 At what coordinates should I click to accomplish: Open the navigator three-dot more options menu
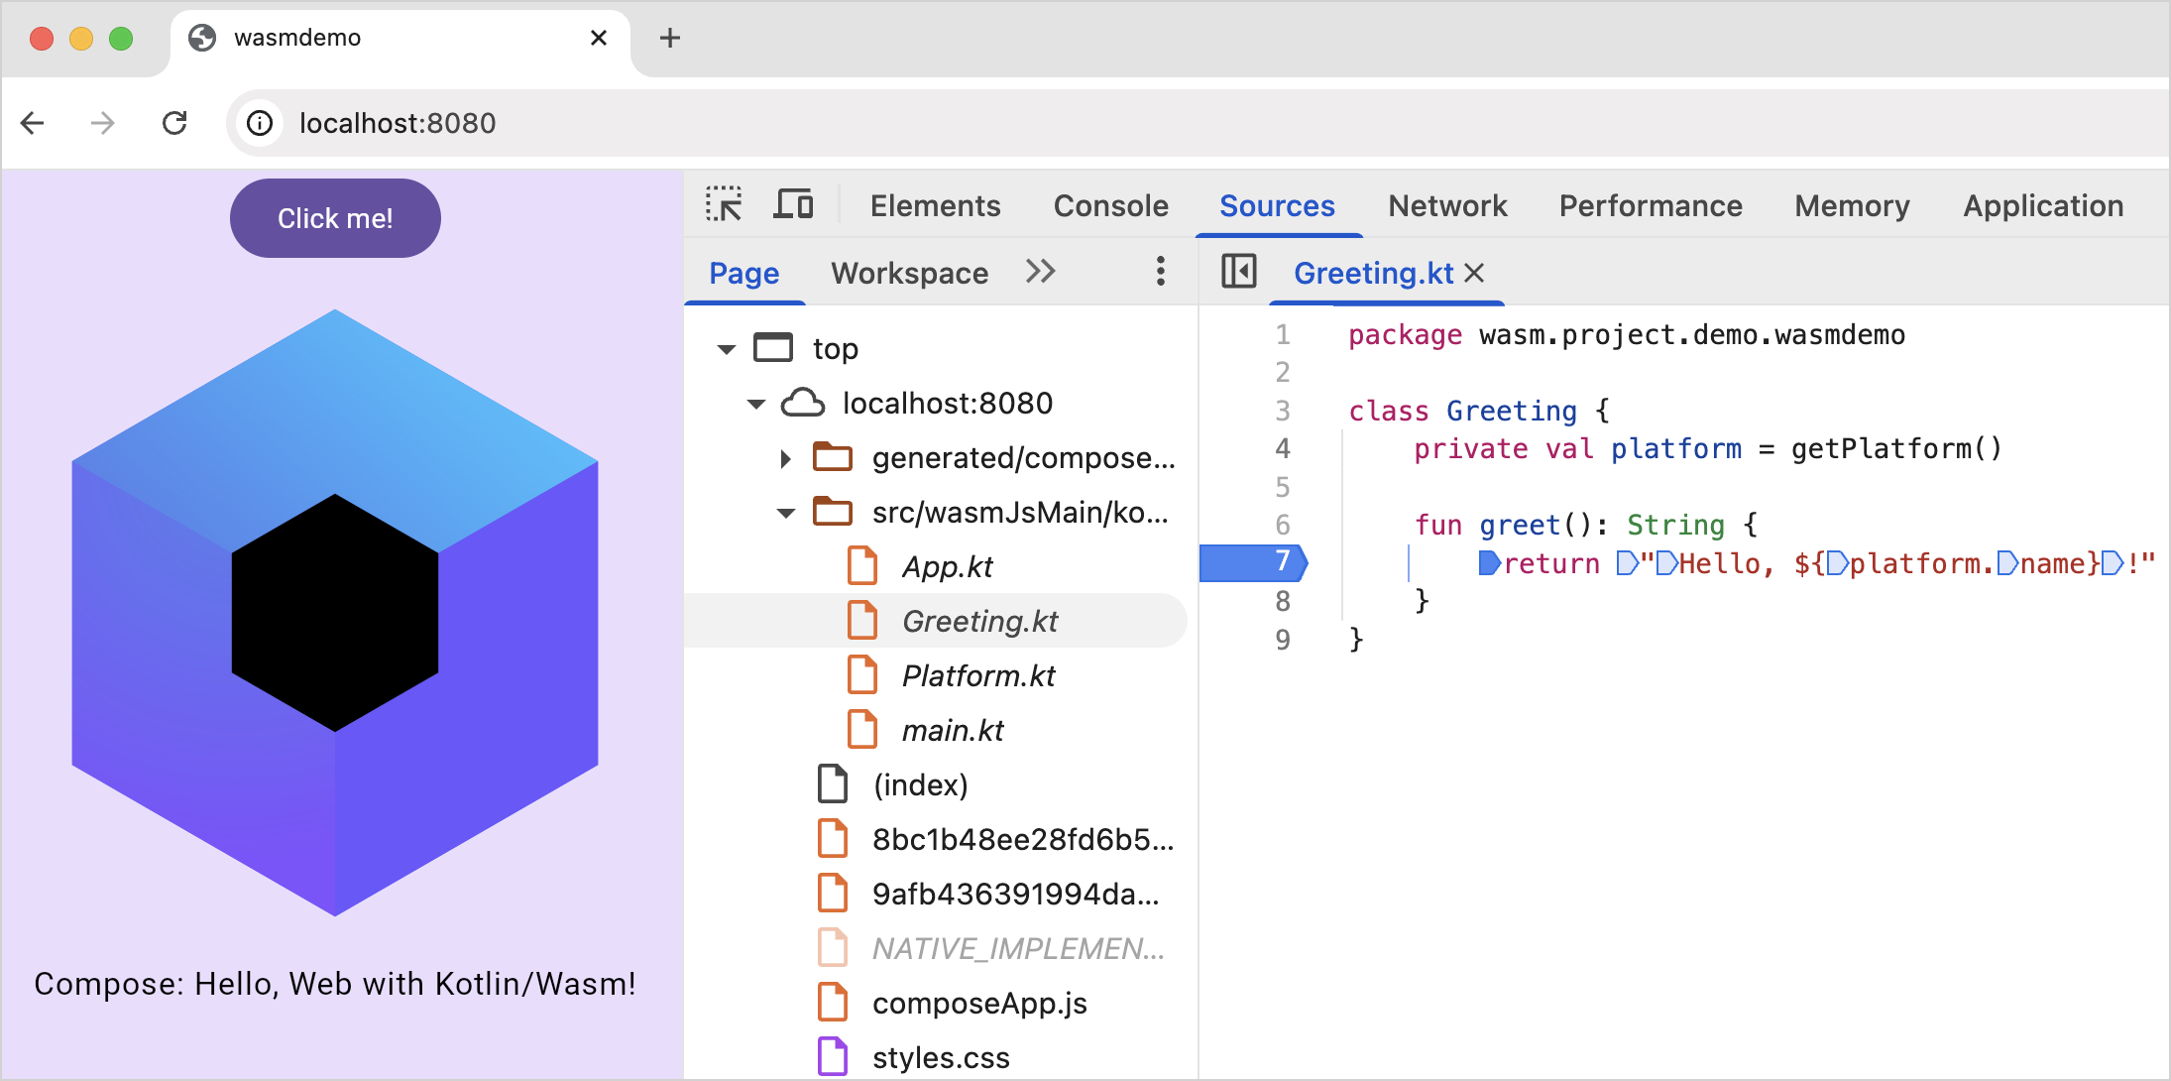tap(1160, 271)
